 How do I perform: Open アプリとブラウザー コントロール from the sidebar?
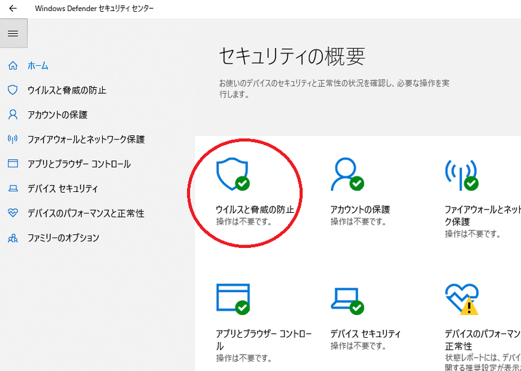click(79, 164)
